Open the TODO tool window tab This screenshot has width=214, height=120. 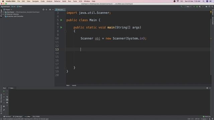click(36, 117)
